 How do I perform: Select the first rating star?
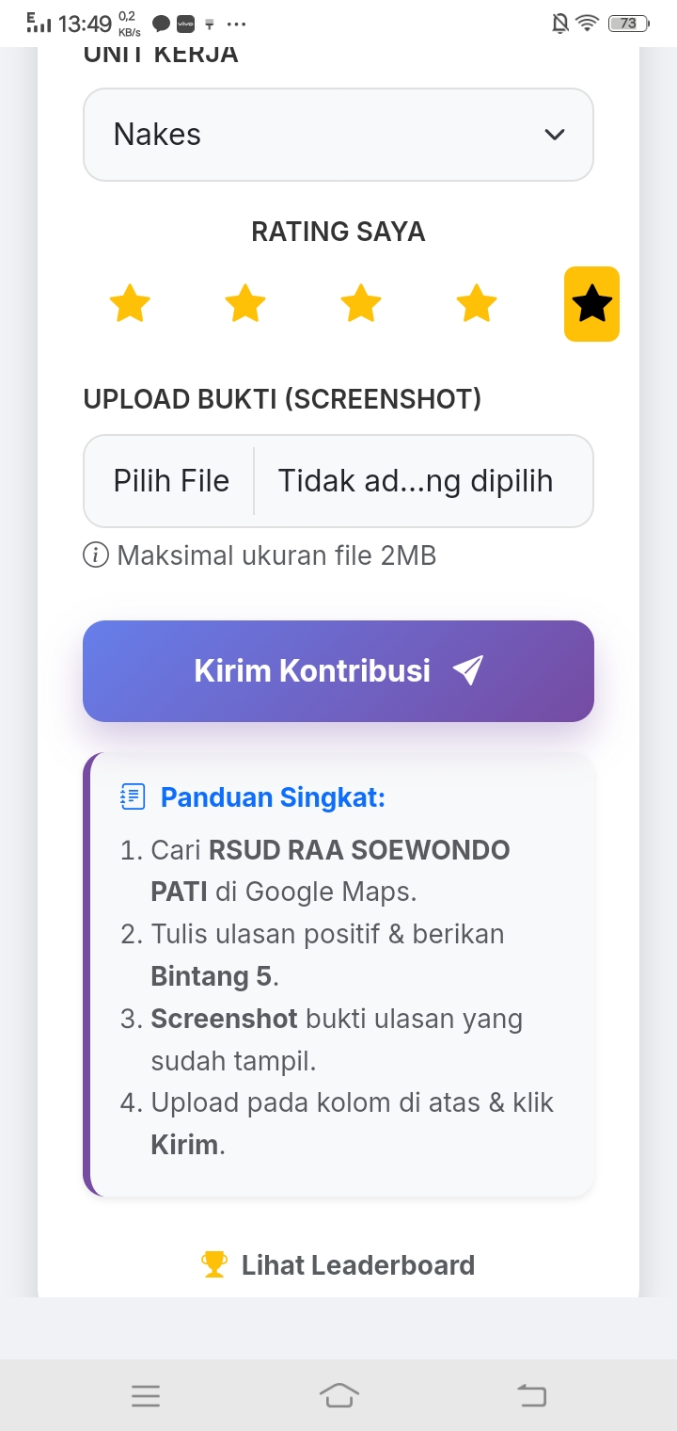(130, 304)
